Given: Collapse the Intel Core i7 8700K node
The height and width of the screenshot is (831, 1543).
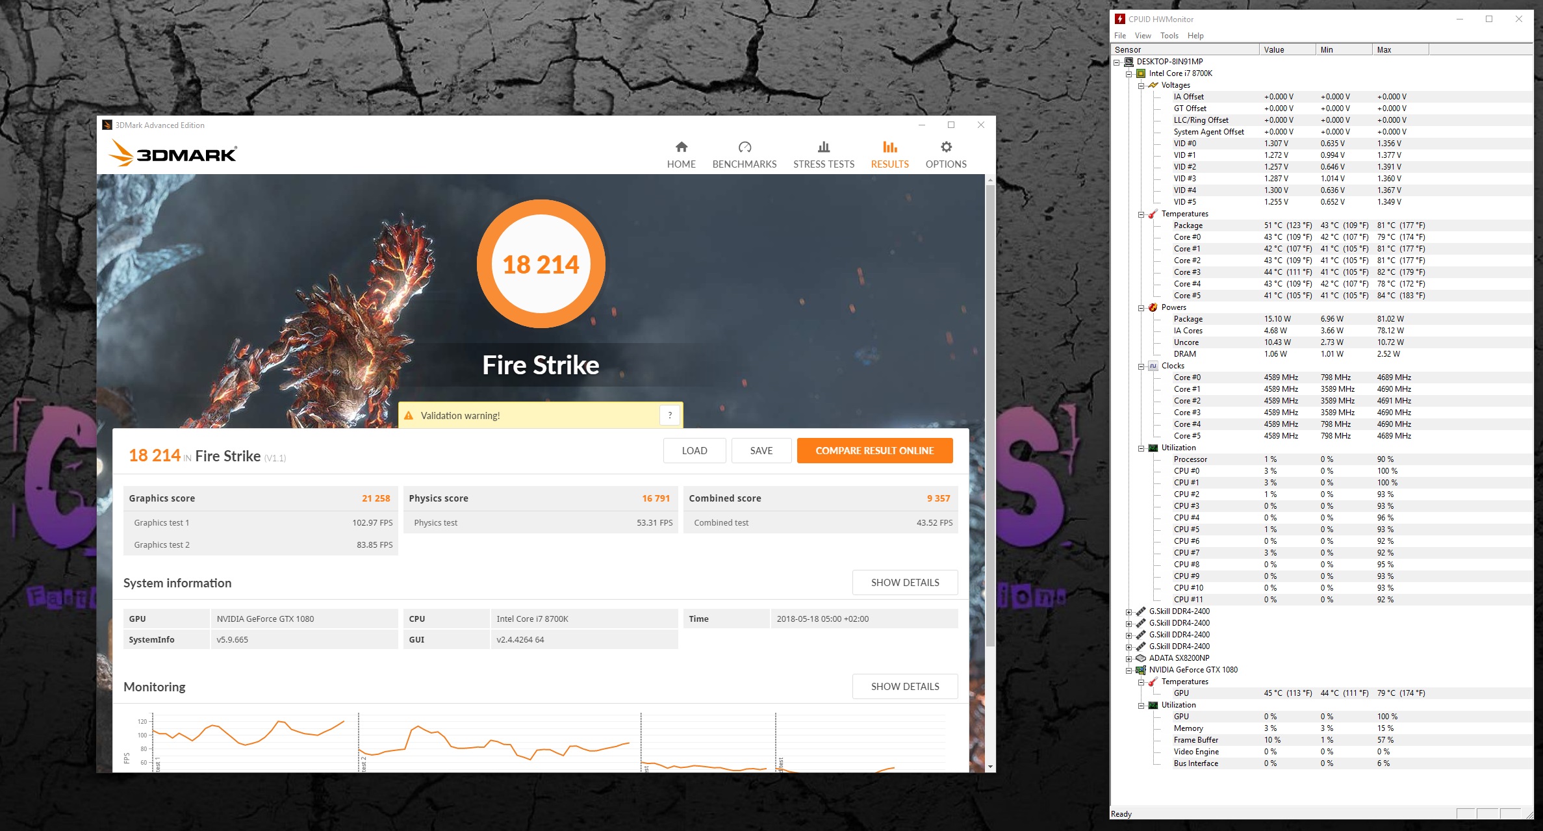Looking at the screenshot, I should pyautogui.click(x=1129, y=74).
